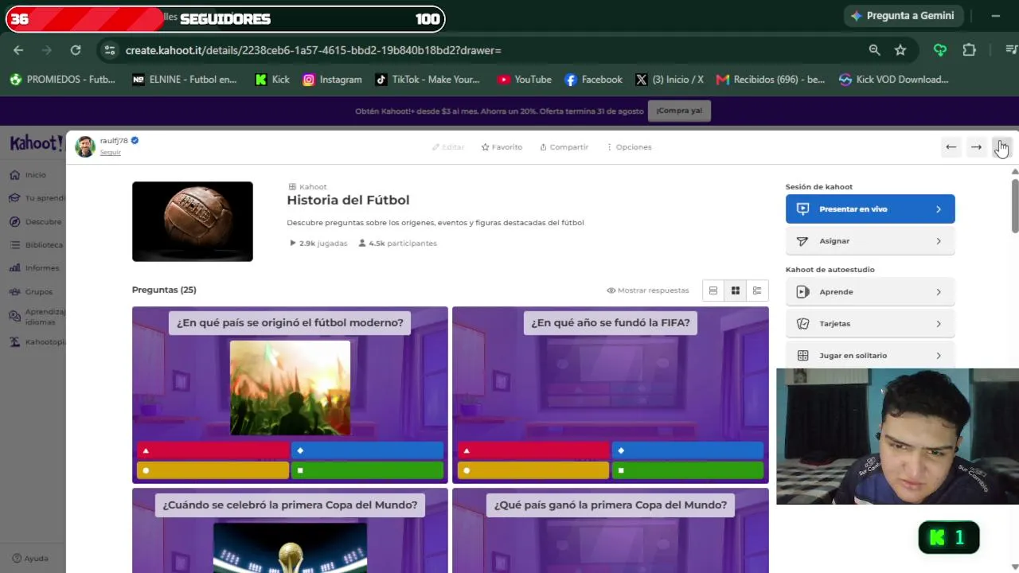Screen dimensions: 1019x573
Task: Go back using the browser back arrow
Action: click(x=18, y=50)
